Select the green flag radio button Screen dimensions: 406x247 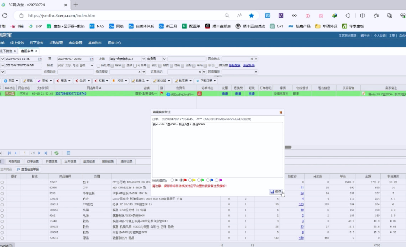pos(199,180)
